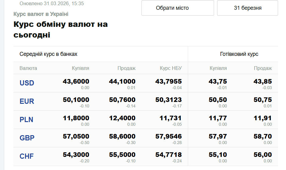Click bank Купівля header beside Валюта
Screen dimensions: 286x170
(80, 68)
